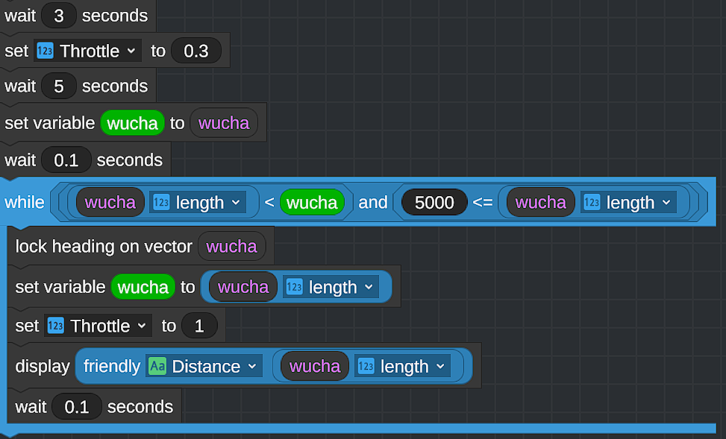The height and width of the screenshot is (439, 726).
Task: Select the purple wucha in lock heading block
Action: (231, 247)
